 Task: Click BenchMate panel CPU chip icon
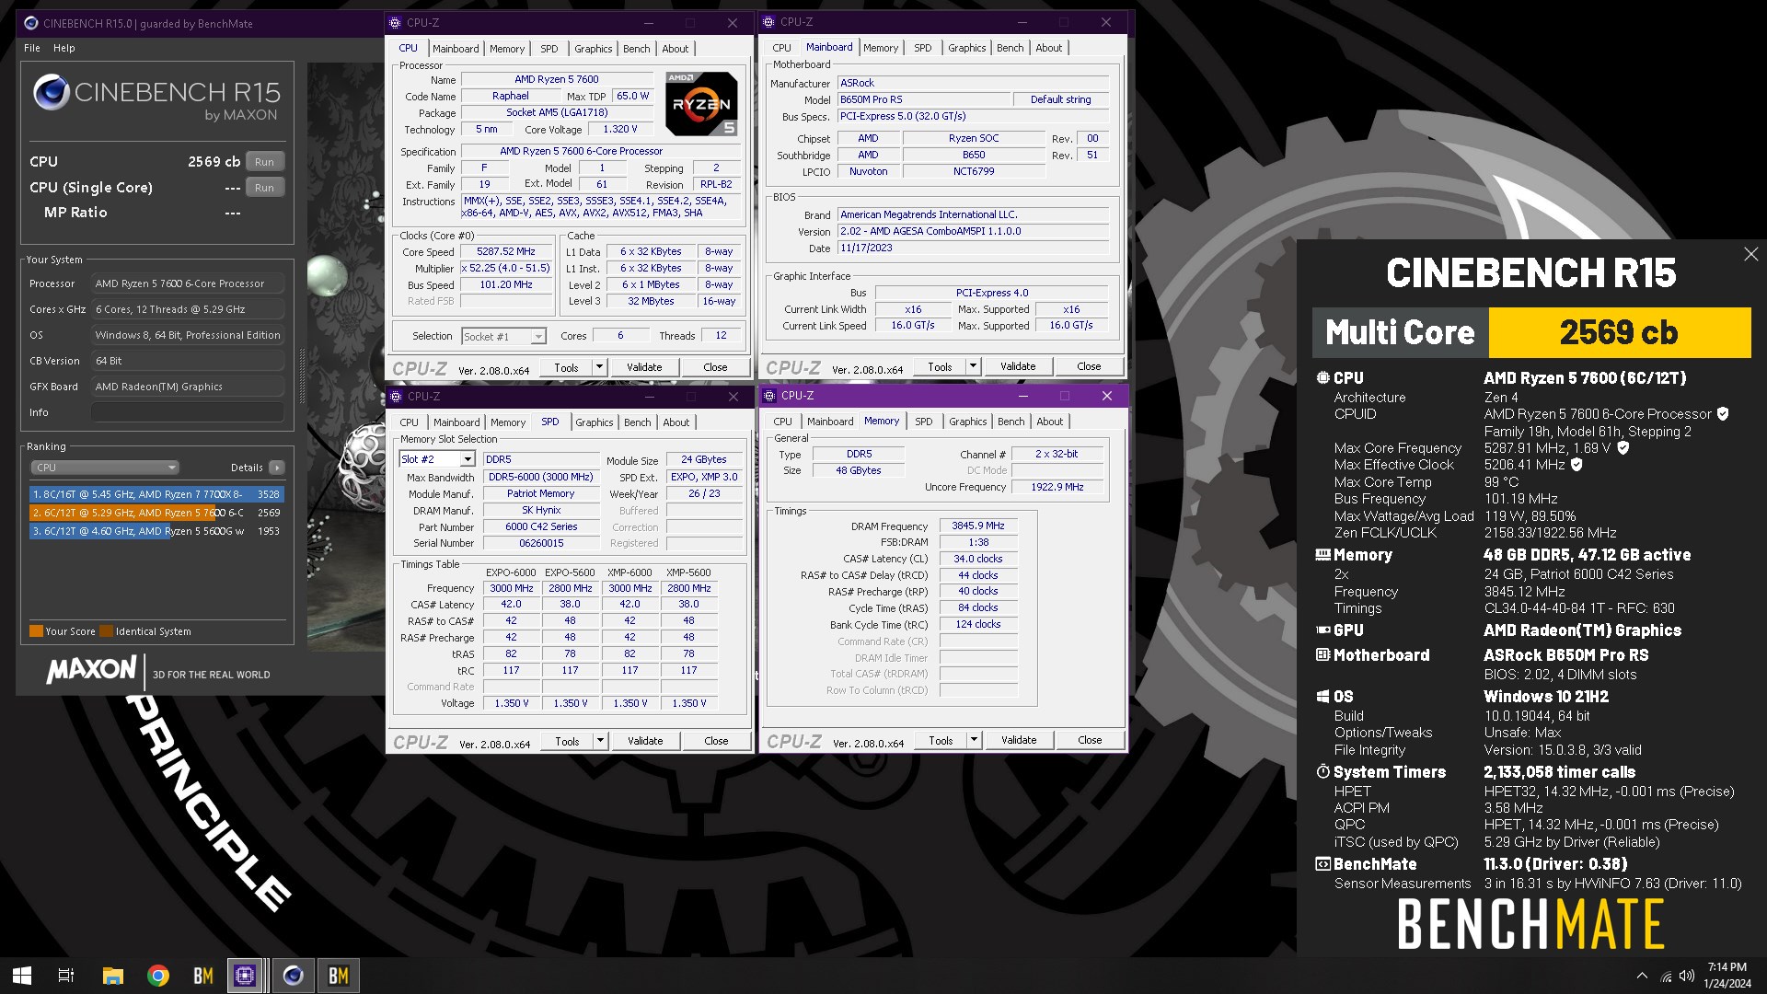click(1322, 377)
